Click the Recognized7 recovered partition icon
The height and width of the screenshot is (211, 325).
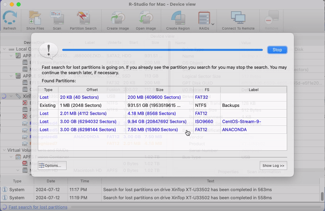click(25, 144)
